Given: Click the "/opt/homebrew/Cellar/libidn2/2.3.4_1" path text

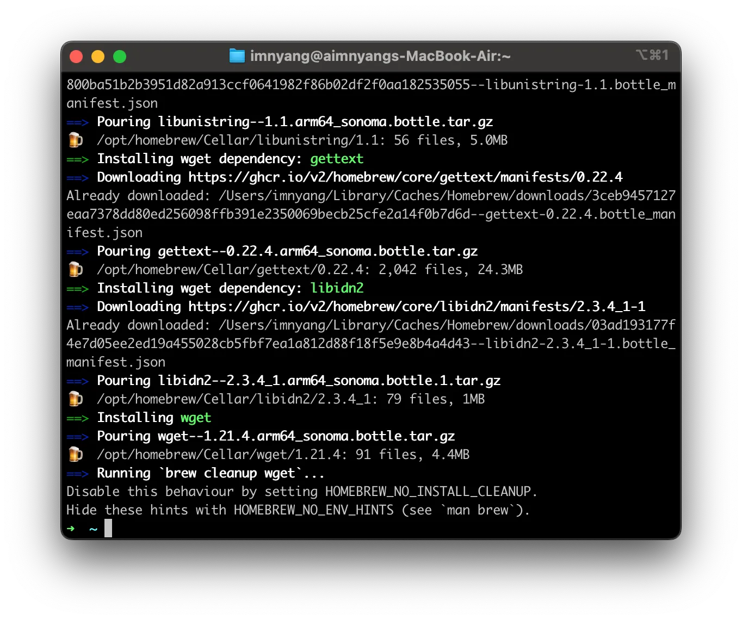Looking at the screenshot, I should point(233,399).
